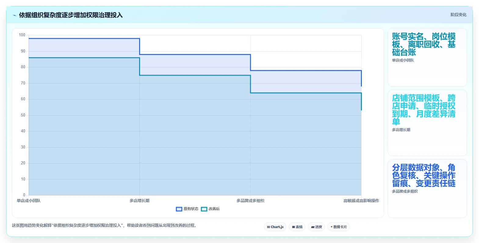Image resolution: width=479 pixels, height=243 pixels.
Task: Click the 单店或小团队 x-axis label
Action: click(29, 201)
